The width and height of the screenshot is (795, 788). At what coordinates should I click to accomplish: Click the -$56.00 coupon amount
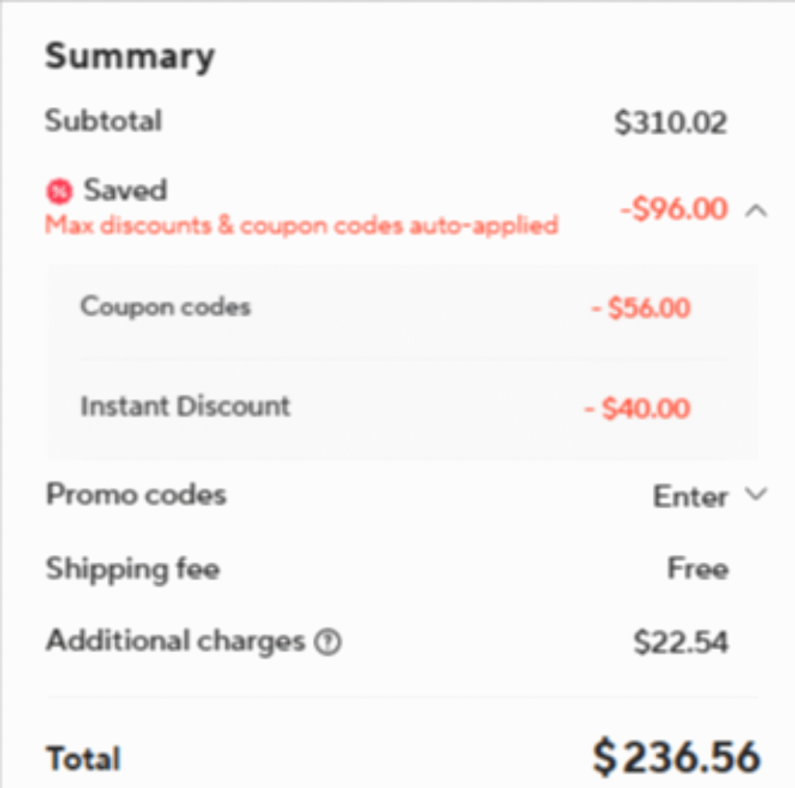coord(641,308)
